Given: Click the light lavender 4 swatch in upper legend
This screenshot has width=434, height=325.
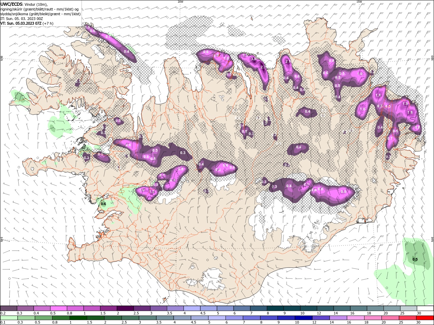Looking at the screenshot, I should pyautogui.click(x=192, y=308).
